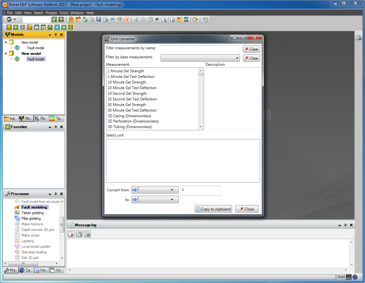
Task: Click the Paste clipboard toolbar icon
Action: (x=150, y=20)
